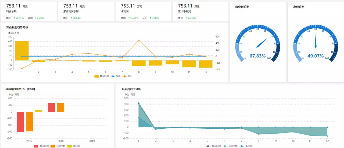Click the tall yellow bar for month 1
Image resolution: width=344 pixels, height=148 pixels.
[x=22, y=51]
